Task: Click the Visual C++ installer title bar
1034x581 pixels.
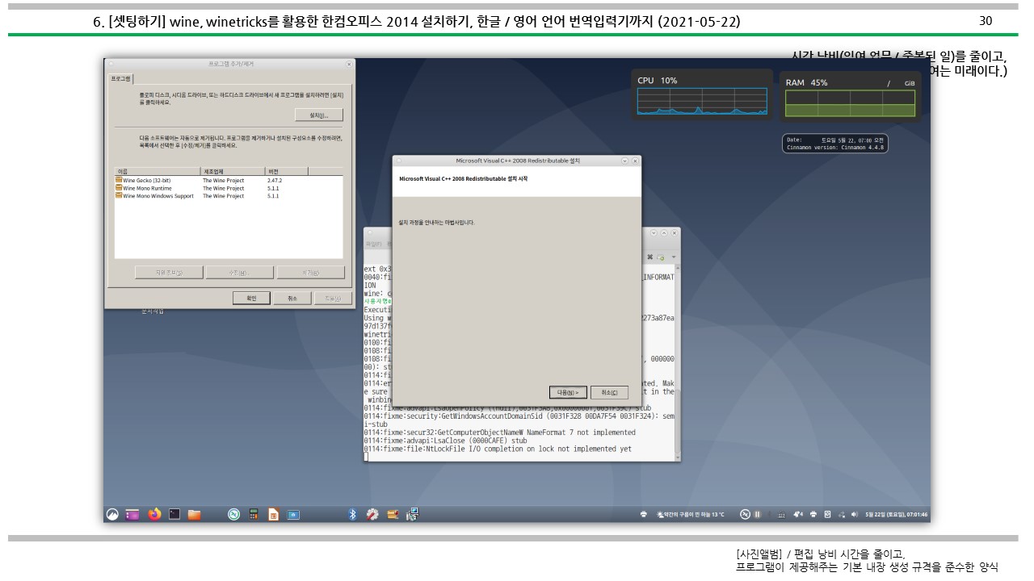Action: pyautogui.click(x=517, y=161)
